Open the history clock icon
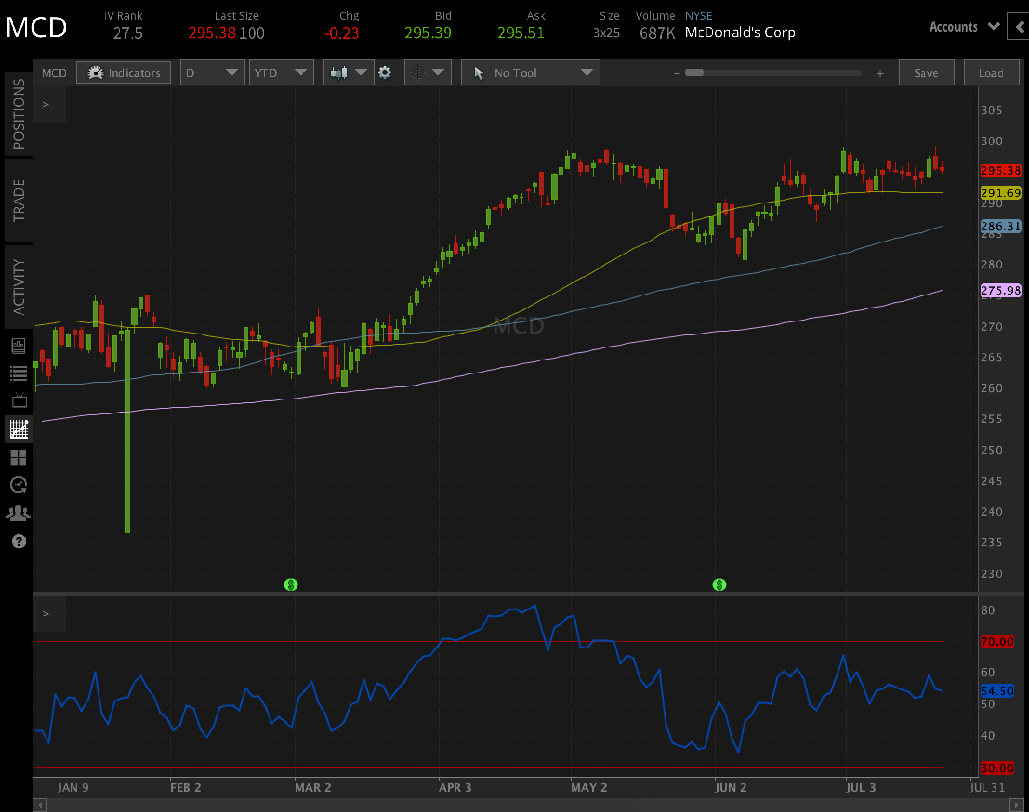The width and height of the screenshot is (1029, 812). click(19, 485)
